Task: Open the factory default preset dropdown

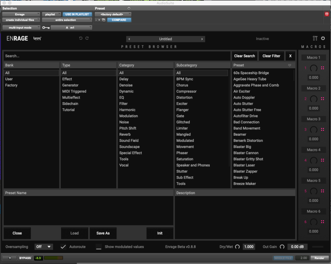Action: click(x=113, y=14)
